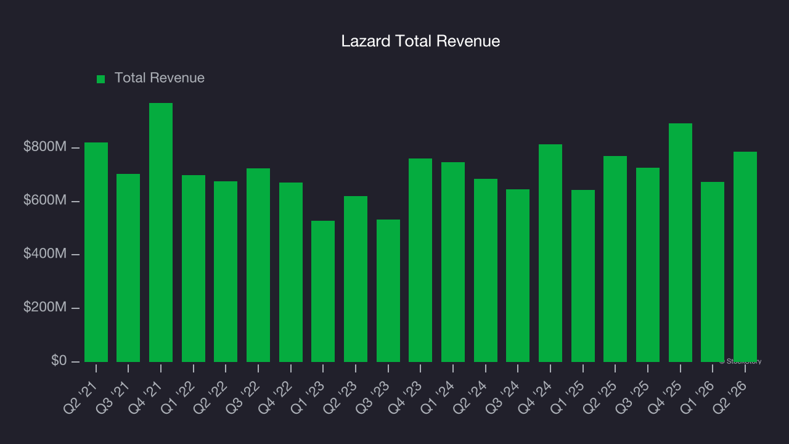The width and height of the screenshot is (789, 444).
Task: Click the tallest Q4 '21 bar
Action: (161, 232)
